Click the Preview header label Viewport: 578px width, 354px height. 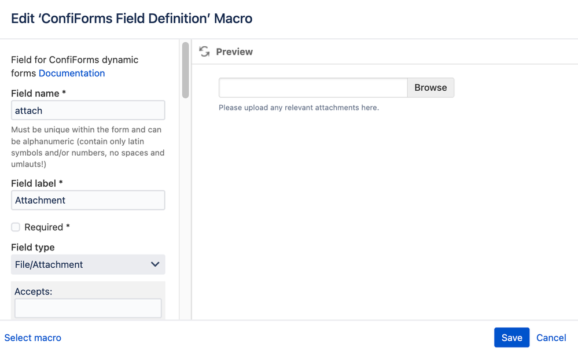234,52
